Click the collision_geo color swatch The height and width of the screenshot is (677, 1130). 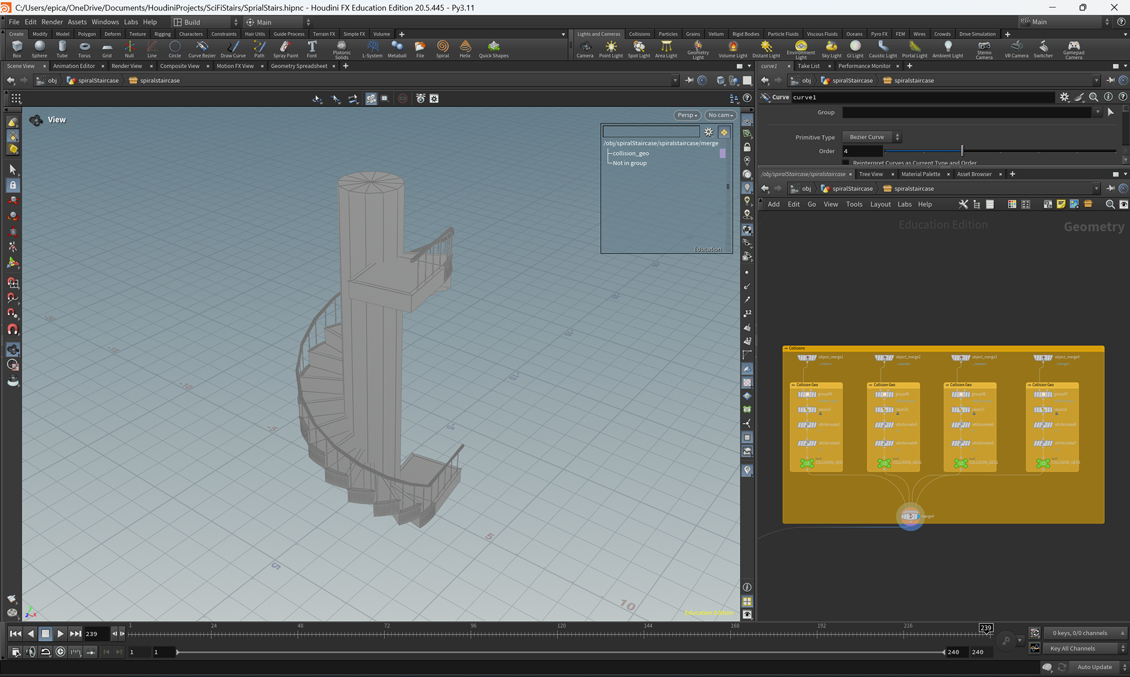723,153
